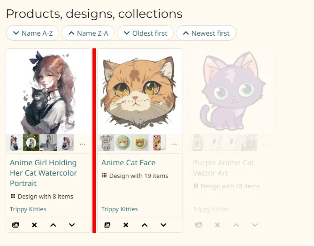Screen dimensions: 314x246
Task: Show more items under Anime Girl design
Action: tap(83, 144)
